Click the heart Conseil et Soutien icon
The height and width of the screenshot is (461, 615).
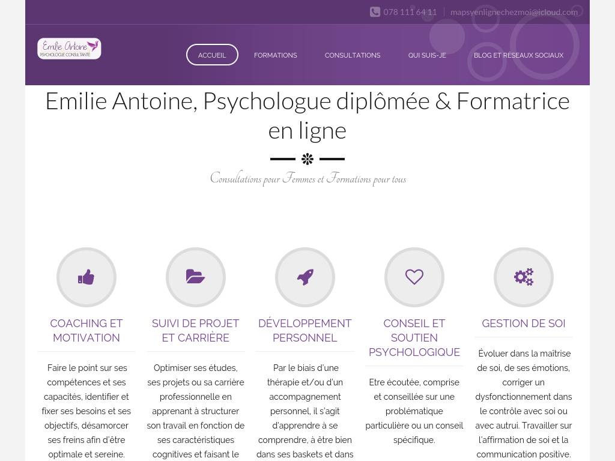coord(414,277)
